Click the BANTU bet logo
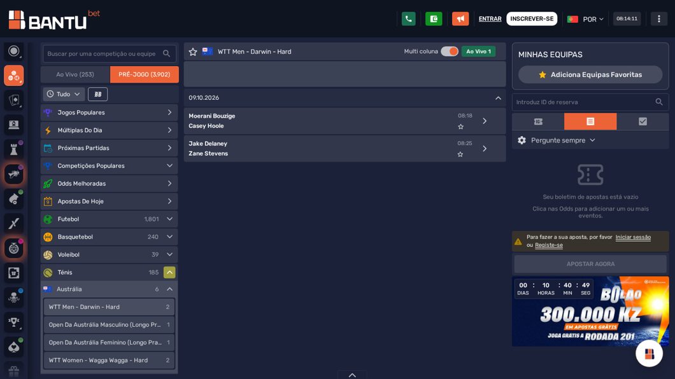This screenshot has width=675, height=379. tap(54, 20)
